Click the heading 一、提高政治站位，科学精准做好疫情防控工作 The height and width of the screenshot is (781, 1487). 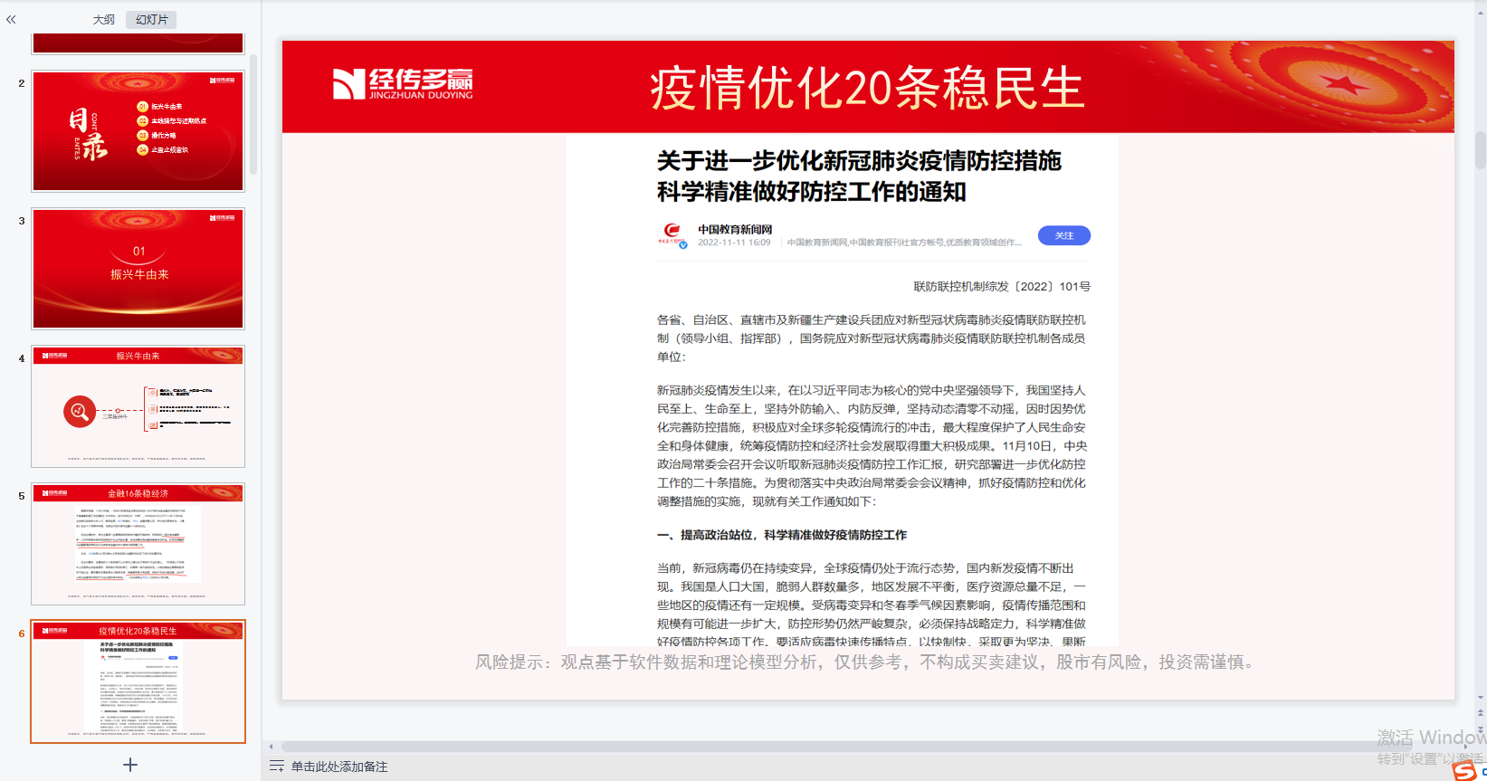click(782, 535)
